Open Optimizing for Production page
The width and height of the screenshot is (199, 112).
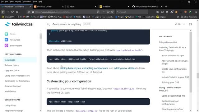tap(17, 81)
